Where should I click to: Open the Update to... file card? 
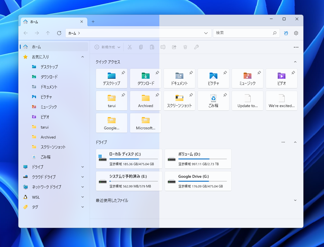[x=248, y=101]
